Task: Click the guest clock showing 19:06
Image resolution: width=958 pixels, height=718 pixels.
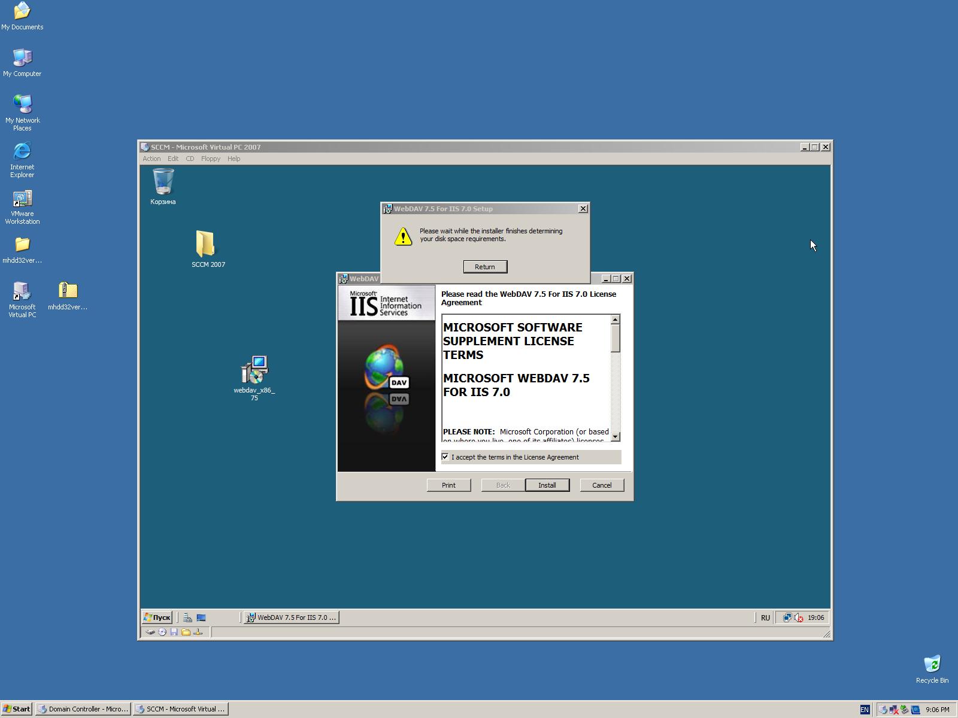Action: (815, 617)
